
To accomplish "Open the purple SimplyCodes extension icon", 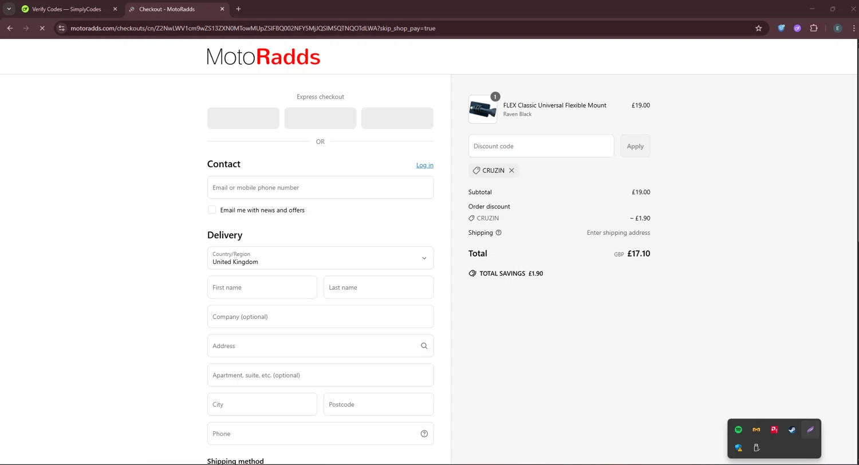I will 797,28.
